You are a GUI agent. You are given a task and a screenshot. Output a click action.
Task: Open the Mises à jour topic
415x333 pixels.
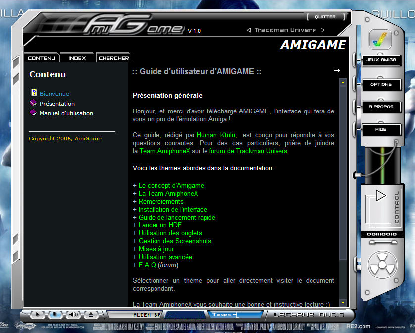156,249
